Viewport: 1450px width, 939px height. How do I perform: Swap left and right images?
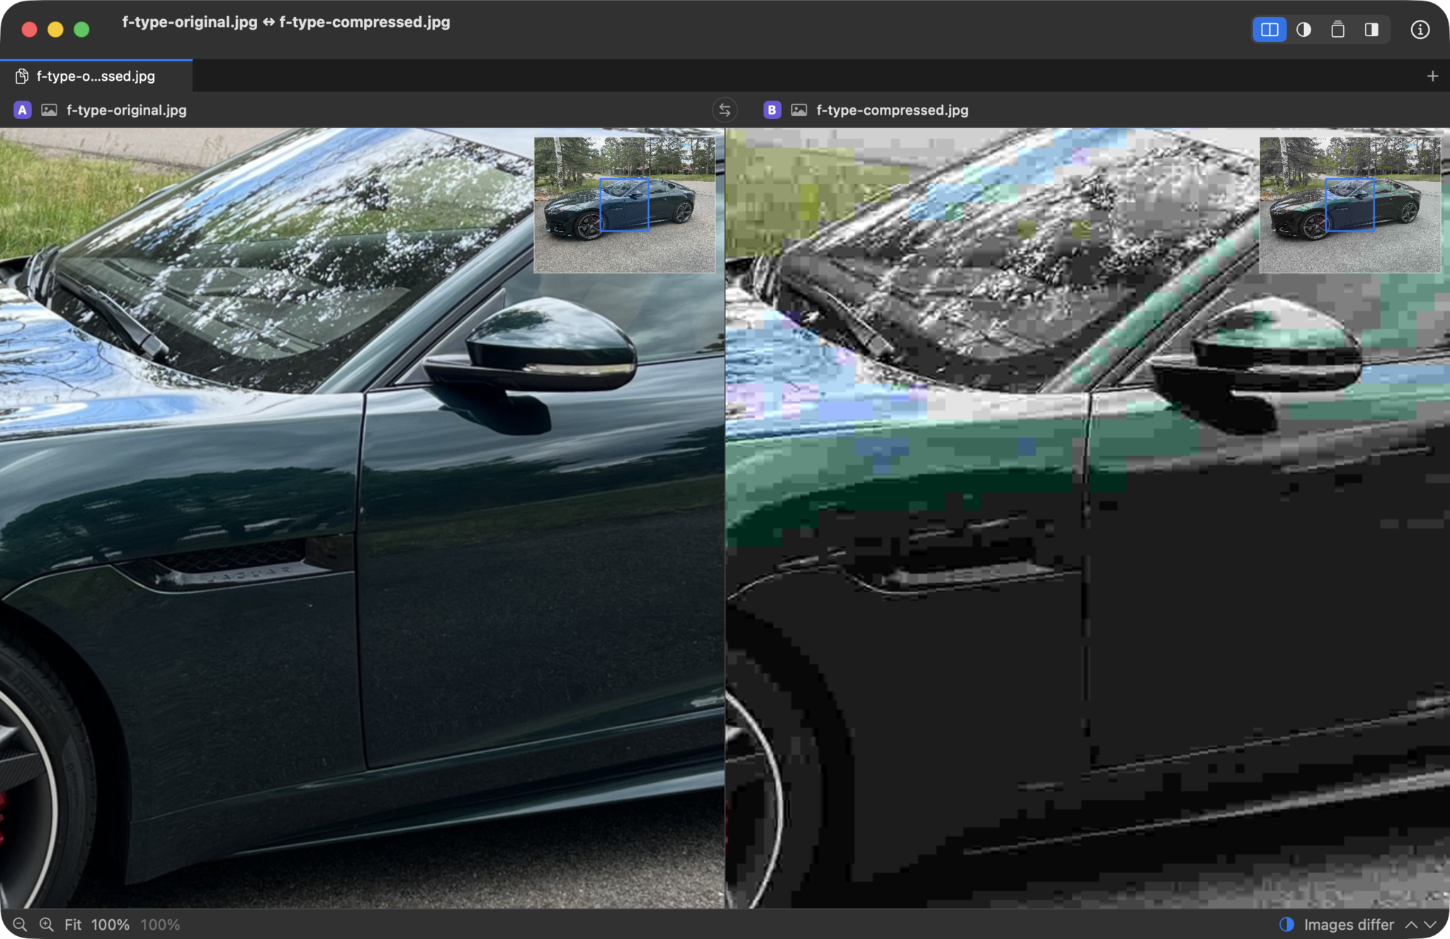pyautogui.click(x=725, y=110)
